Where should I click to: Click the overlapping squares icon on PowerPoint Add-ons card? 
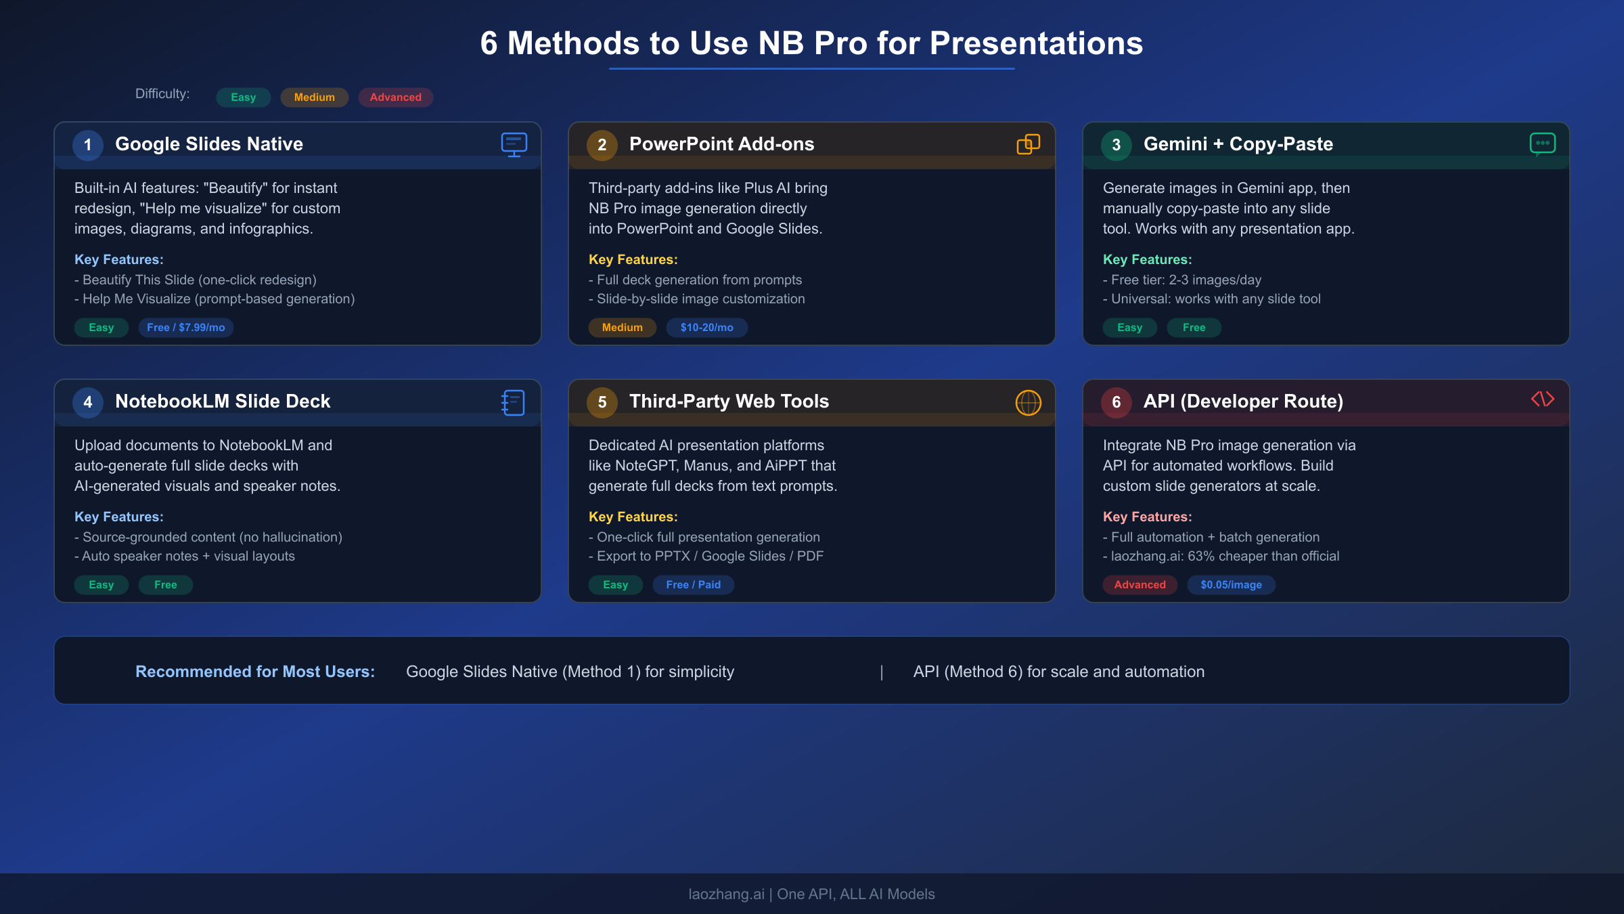coord(1029,144)
